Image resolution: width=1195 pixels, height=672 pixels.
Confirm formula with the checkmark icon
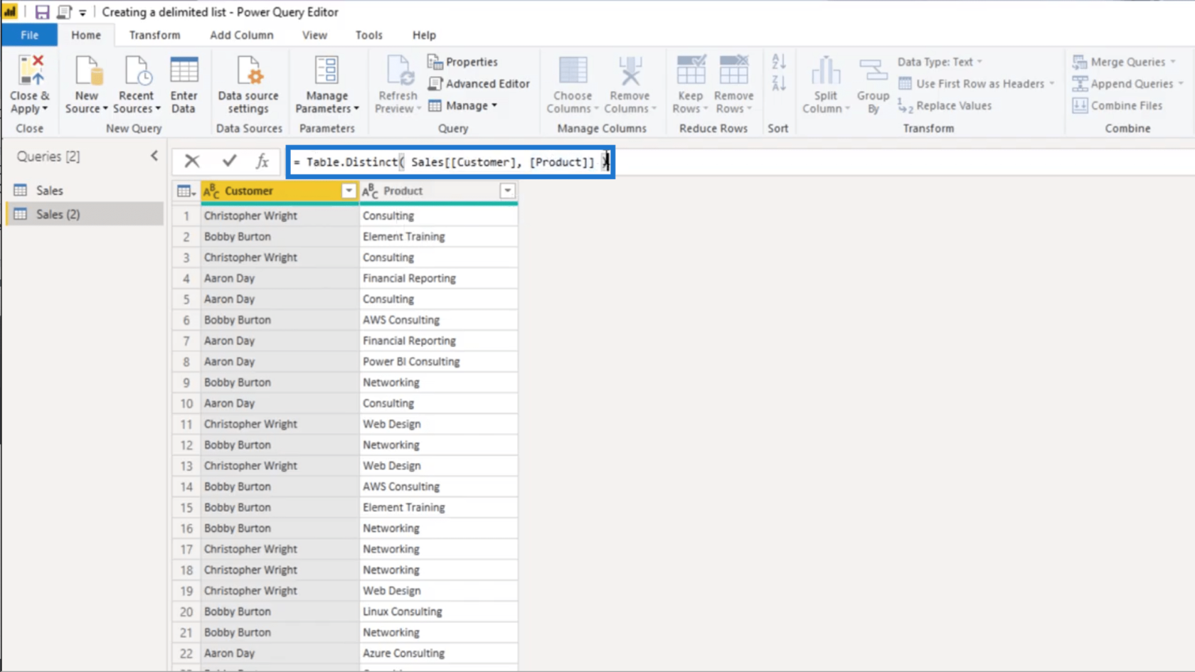point(229,161)
